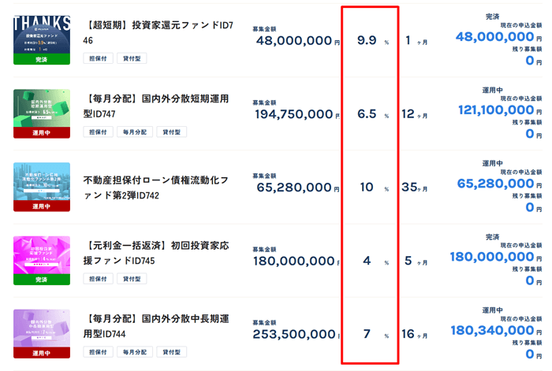Select the 毎月分配 tag under fund ID744
The width and height of the screenshot is (552, 371).
coord(135,353)
